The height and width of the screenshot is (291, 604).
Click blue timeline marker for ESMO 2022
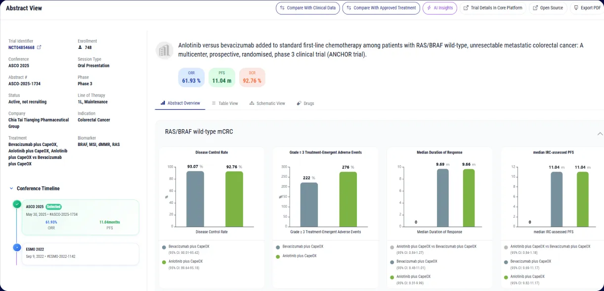click(17, 247)
